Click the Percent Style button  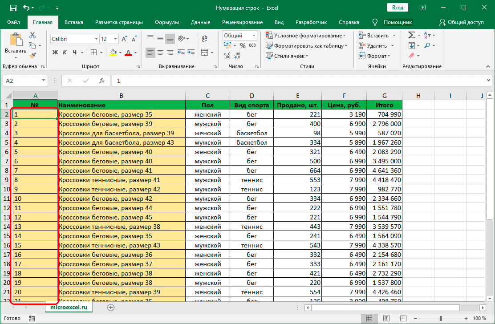point(243,45)
